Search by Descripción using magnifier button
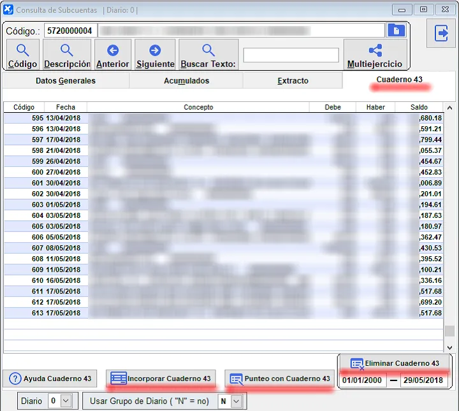 pos(67,55)
